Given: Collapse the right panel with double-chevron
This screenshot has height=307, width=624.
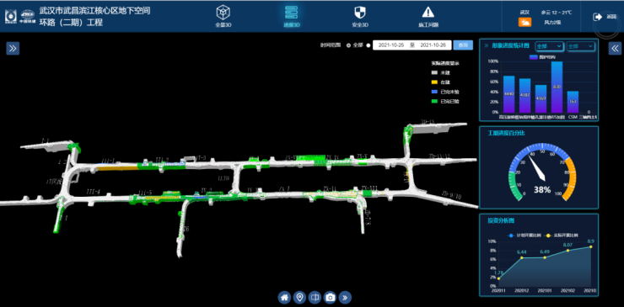Looking at the screenshot, I should click(x=615, y=49).
